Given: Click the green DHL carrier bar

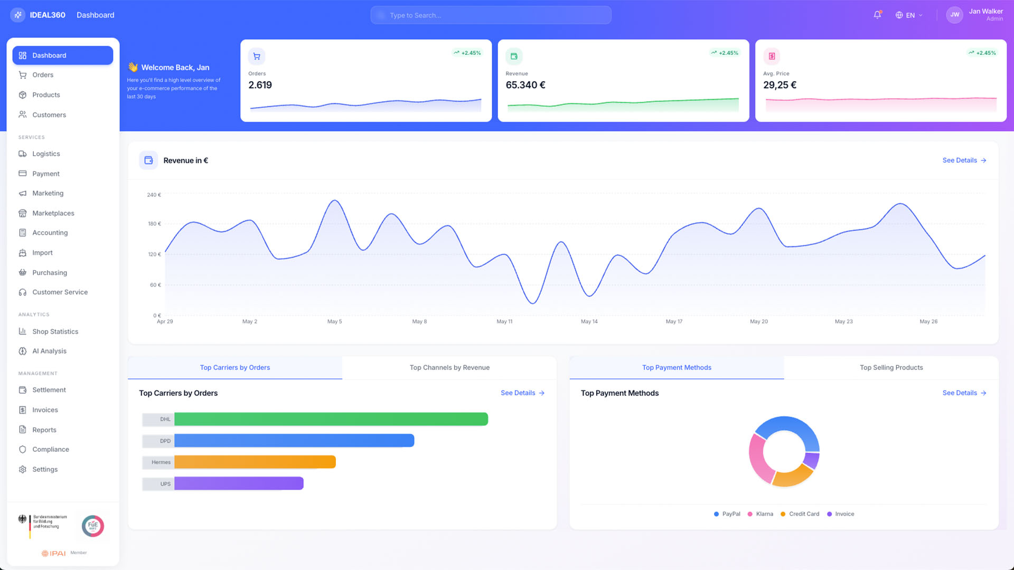Looking at the screenshot, I should tap(331, 419).
